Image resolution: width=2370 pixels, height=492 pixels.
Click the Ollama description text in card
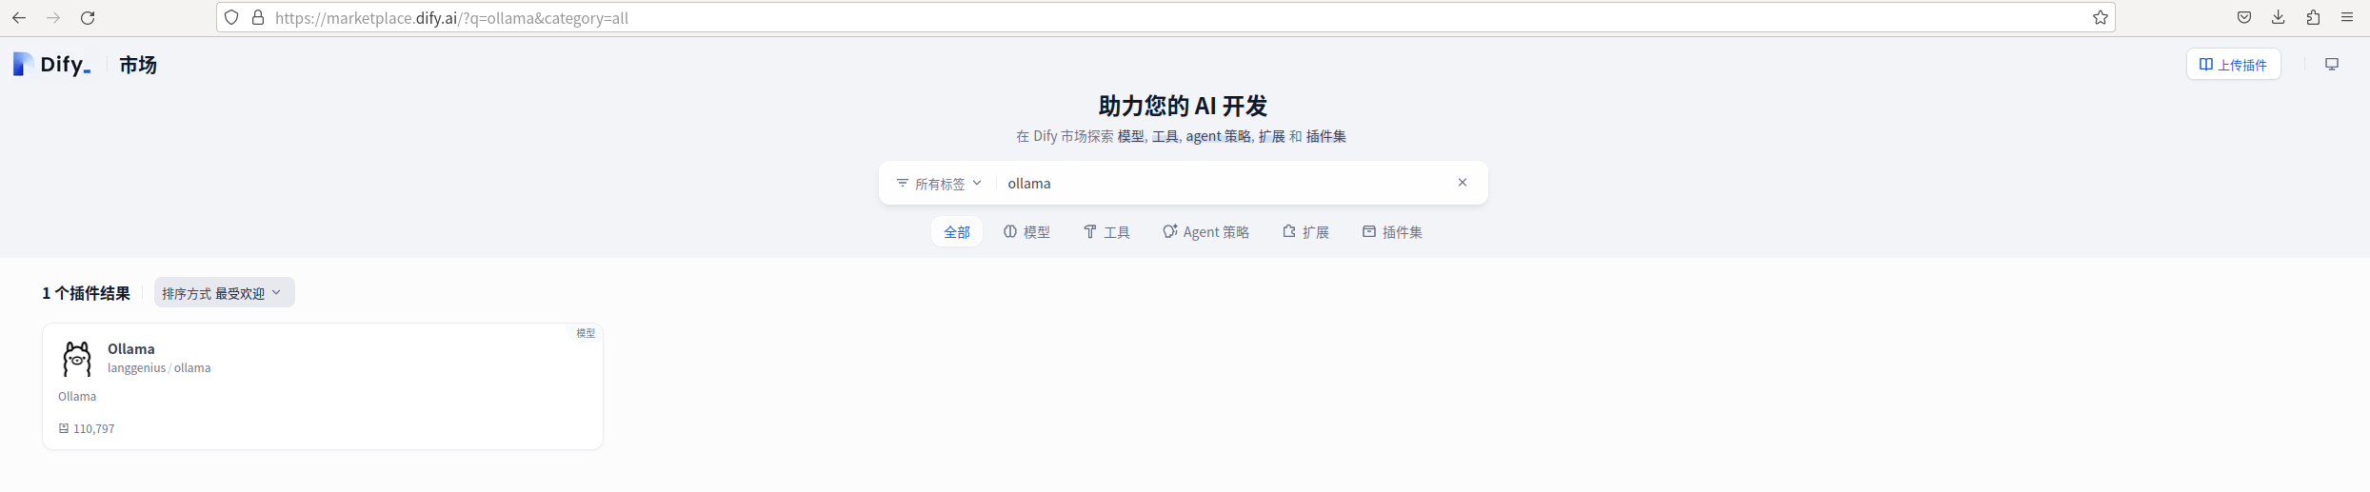coord(77,396)
